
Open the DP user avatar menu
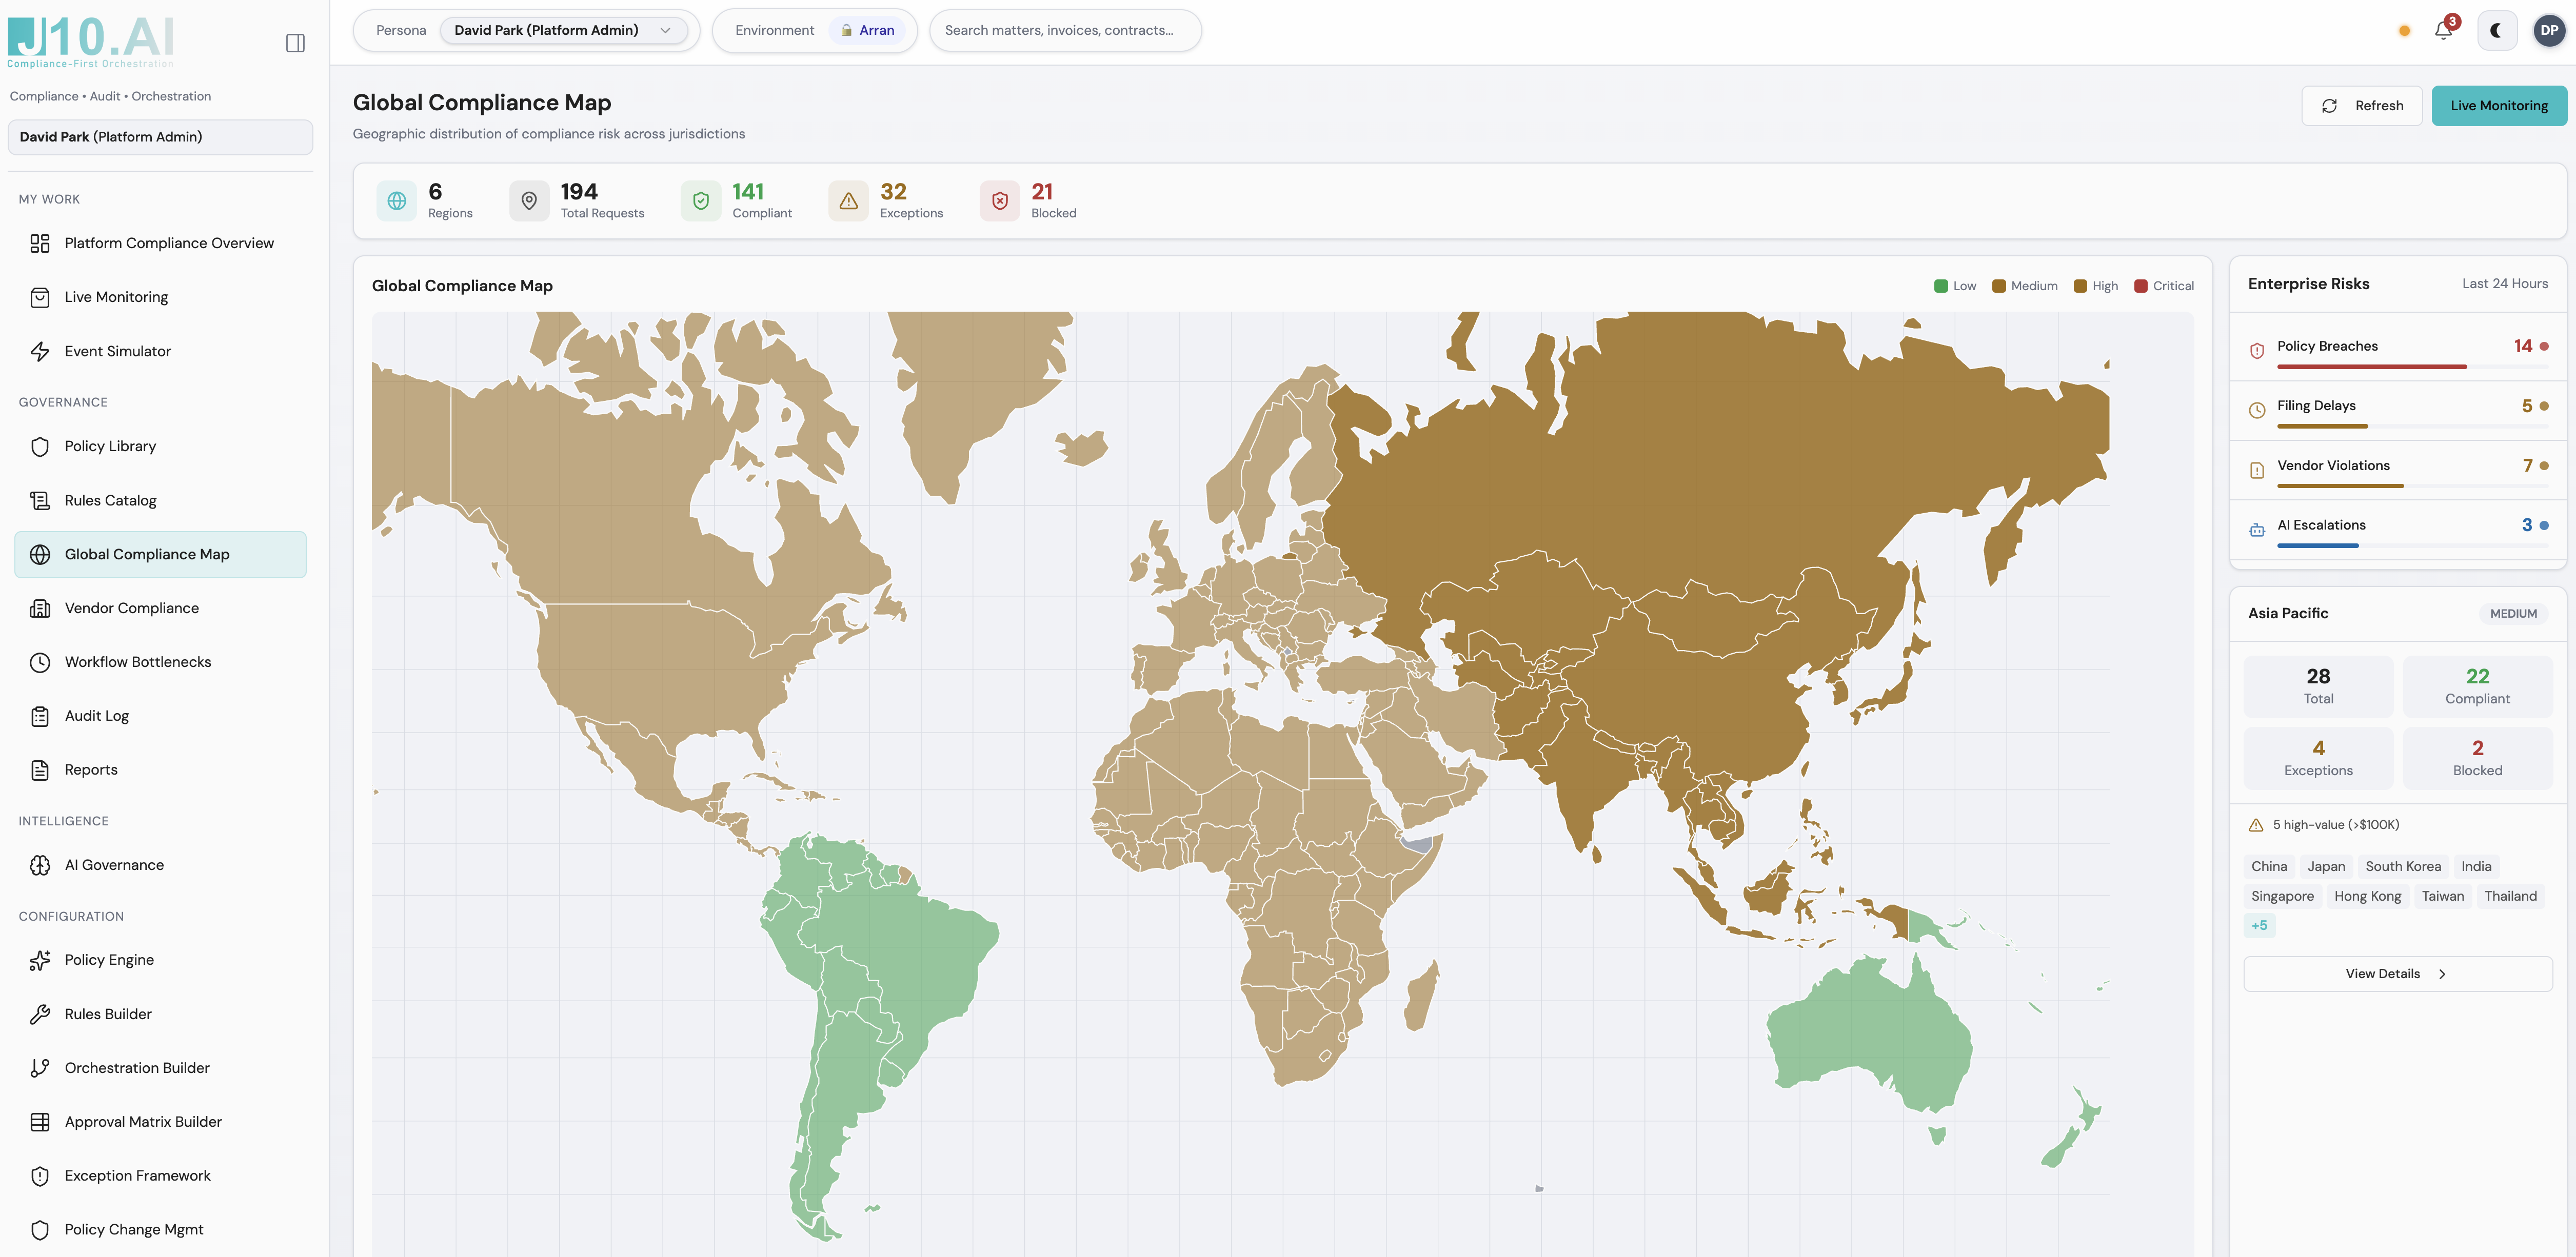2549,30
